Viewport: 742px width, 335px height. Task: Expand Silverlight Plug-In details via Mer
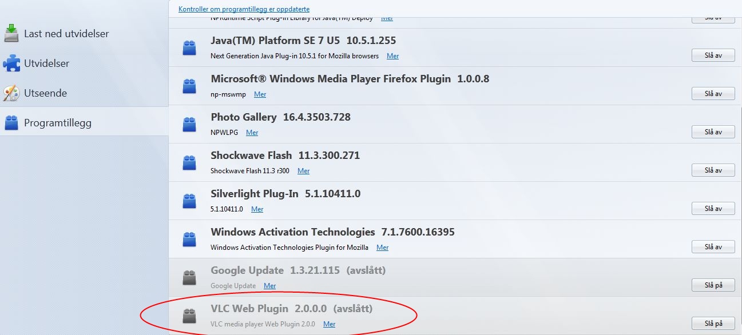[257, 209]
